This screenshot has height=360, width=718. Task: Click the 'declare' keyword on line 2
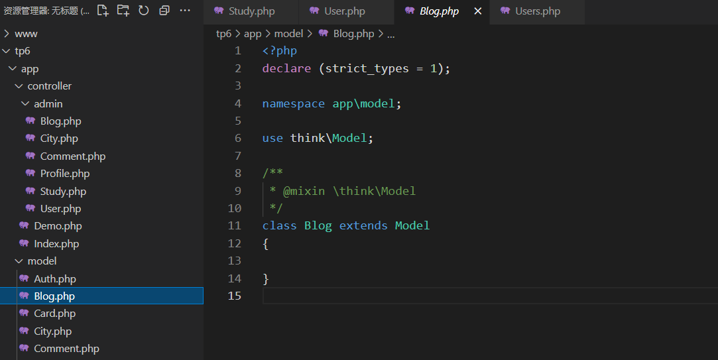click(x=286, y=69)
